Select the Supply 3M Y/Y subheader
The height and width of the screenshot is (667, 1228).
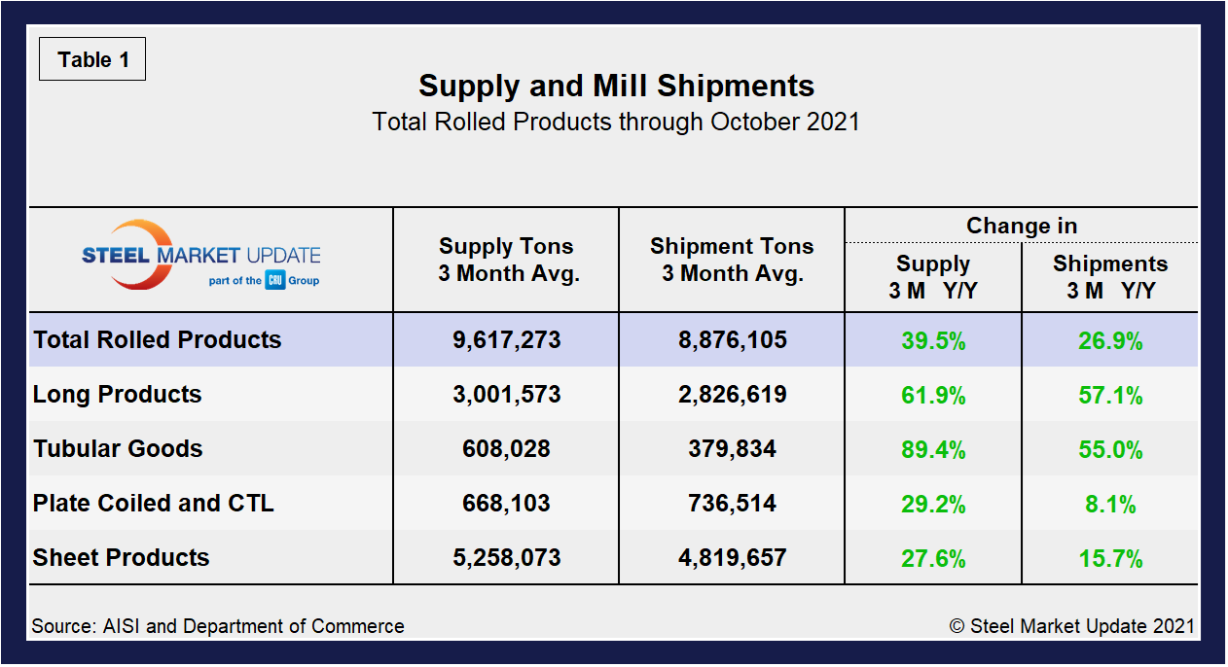[932, 276]
